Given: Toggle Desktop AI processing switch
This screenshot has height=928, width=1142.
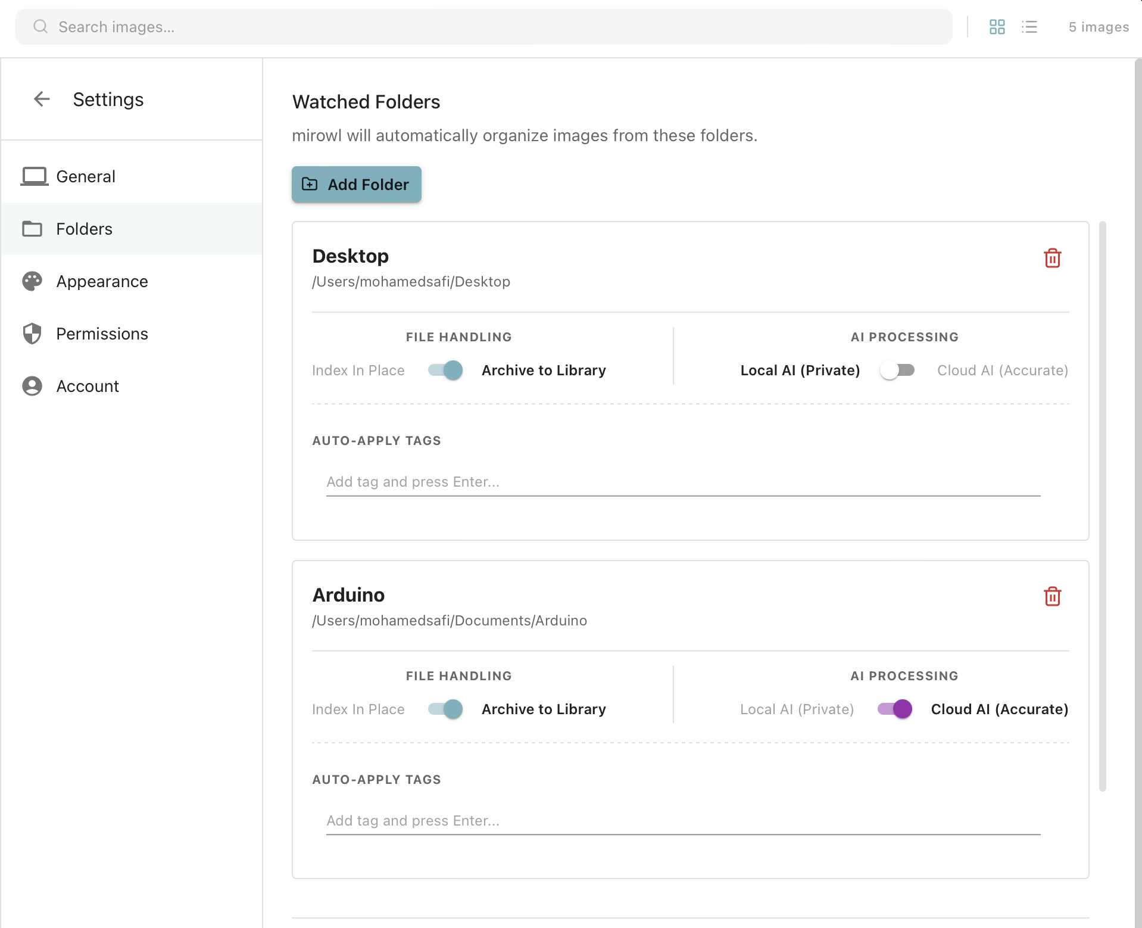Looking at the screenshot, I should [x=897, y=370].
